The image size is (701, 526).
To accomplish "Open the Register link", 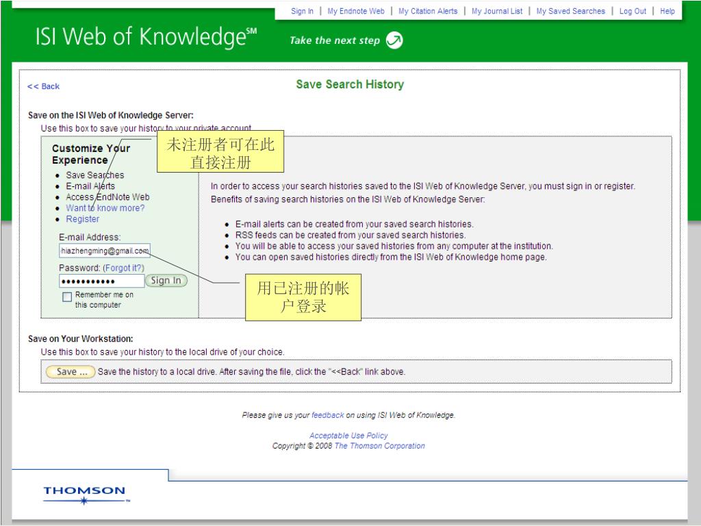I will (82, 219).
